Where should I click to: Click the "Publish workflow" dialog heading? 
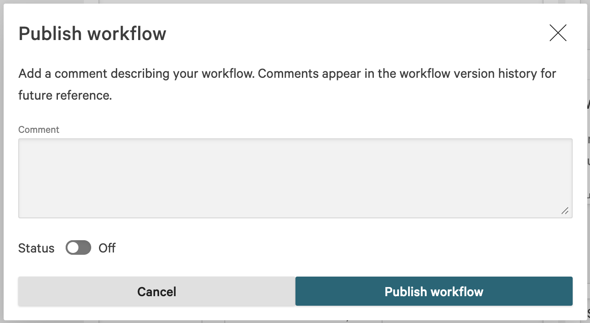[93, 34]
